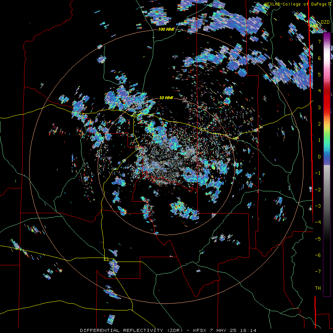Select the "-5" value on color scale
Image resolution: width=333 pixels, height=333 pixels.
[318, 239]
